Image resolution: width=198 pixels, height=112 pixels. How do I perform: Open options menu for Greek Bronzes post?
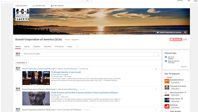(x=156, y=89)
